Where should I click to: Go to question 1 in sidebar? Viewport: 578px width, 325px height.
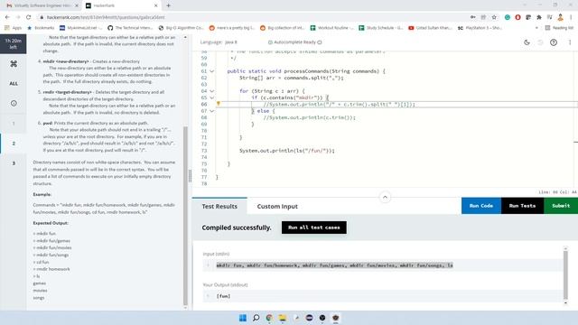coord(14,124)
